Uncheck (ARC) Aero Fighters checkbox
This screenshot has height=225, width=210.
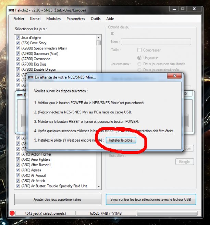point(18,159)
